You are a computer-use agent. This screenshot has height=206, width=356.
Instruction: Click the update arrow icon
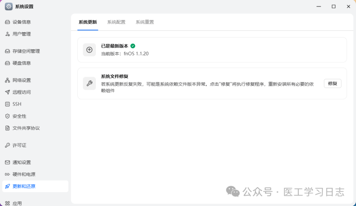coord(89,50)
